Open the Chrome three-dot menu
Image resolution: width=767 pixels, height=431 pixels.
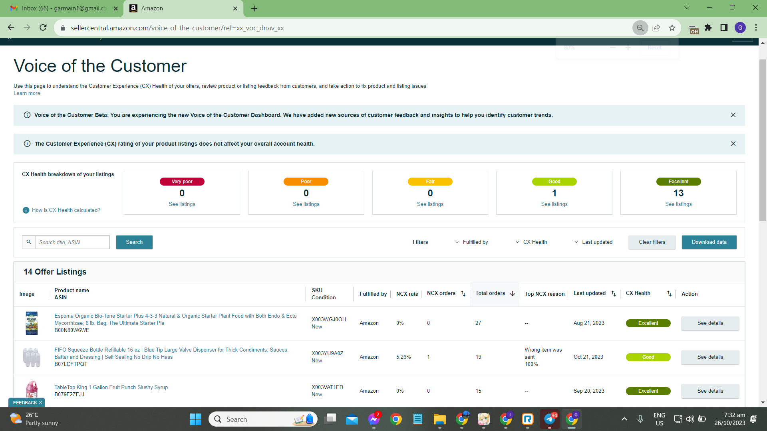coord(756,28)
